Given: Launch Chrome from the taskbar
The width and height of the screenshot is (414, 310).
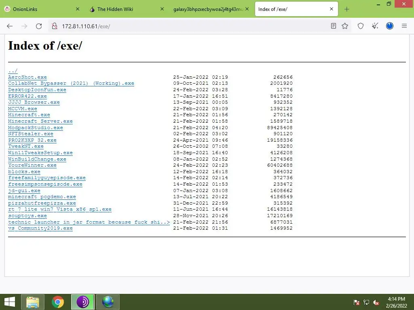Looking at the screenshot, I should point(58,302).
